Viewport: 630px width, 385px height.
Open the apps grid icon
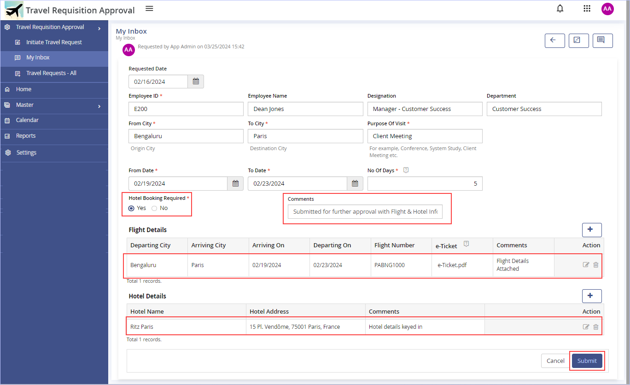click(587, 8)
